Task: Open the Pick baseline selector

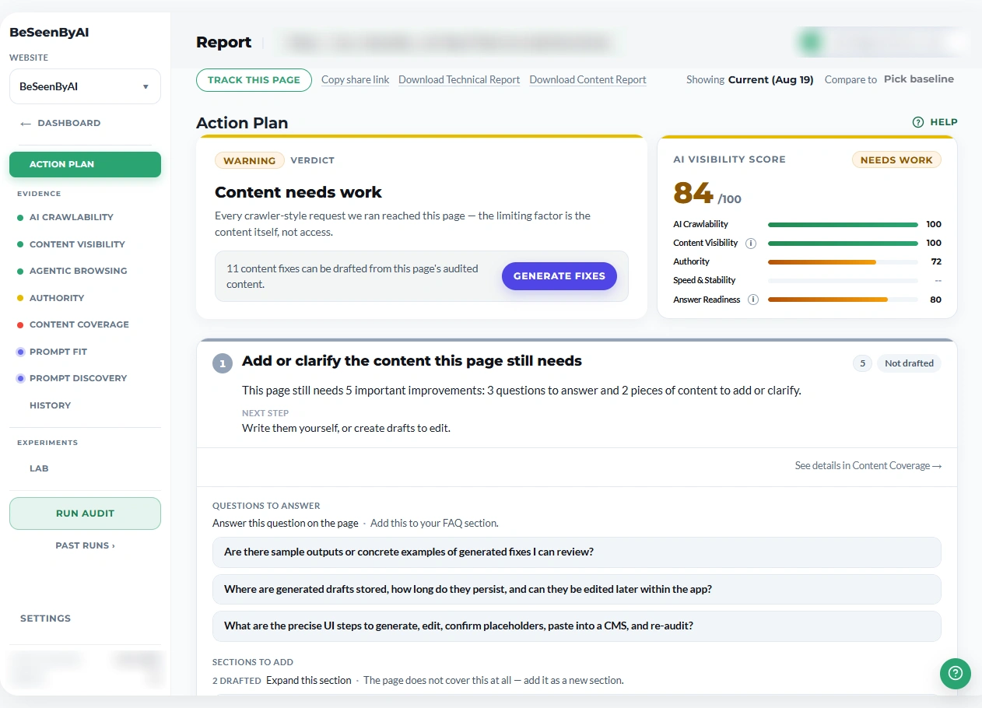Action: click(x=918, y=79)
